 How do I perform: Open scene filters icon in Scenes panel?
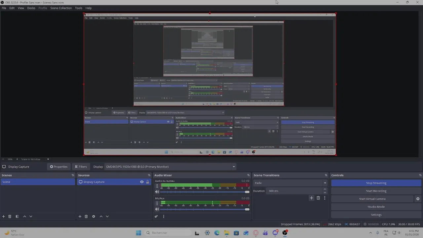coord(17,217)
